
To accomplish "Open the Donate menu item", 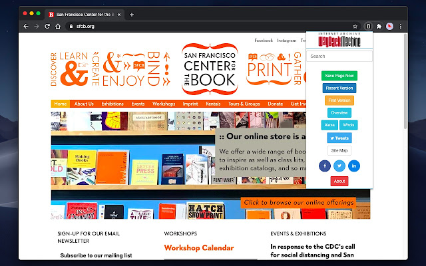I will [276, 104].
